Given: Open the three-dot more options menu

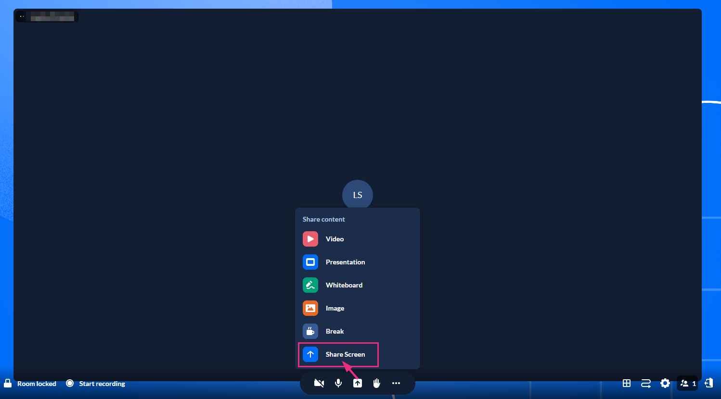Looking at the screenshot, I should 396,383.
